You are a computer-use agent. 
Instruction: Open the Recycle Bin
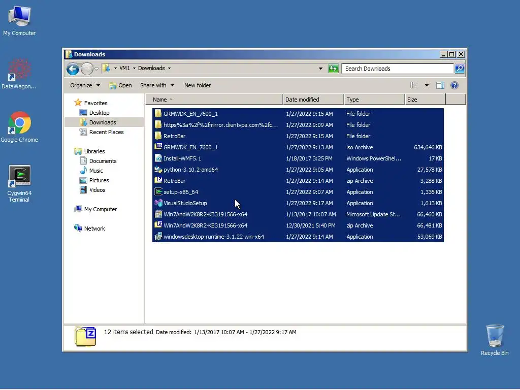[495, 340]
